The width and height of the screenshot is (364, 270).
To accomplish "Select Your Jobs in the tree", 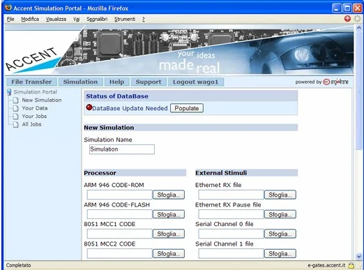I will 34,116.
